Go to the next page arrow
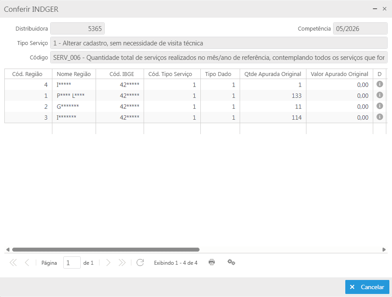 108,262
